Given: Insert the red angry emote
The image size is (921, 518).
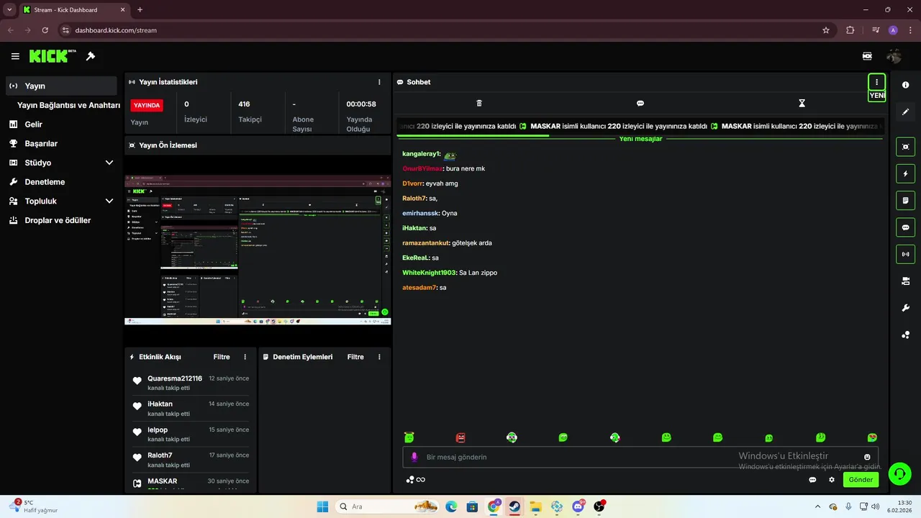Looking at the screenshot, I should pyautogui.click(x=460, y=437).
